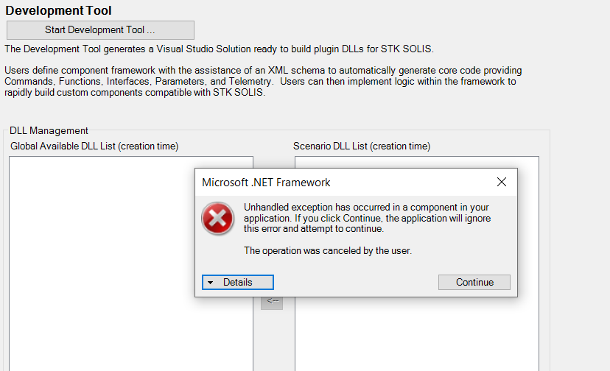Click the down arrow on the Details button
The height and width of the screenshot is (371, 610).
(x=210, y=283)
